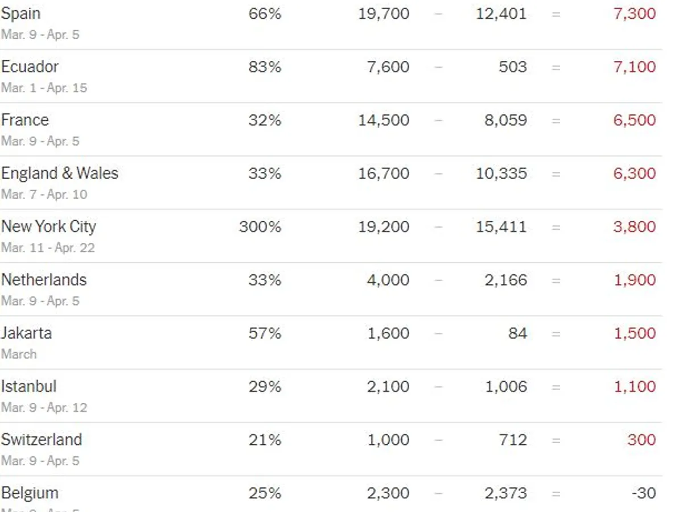Select Netherlands in the table
The image size is (683, 512).
(x=44, y=280)
